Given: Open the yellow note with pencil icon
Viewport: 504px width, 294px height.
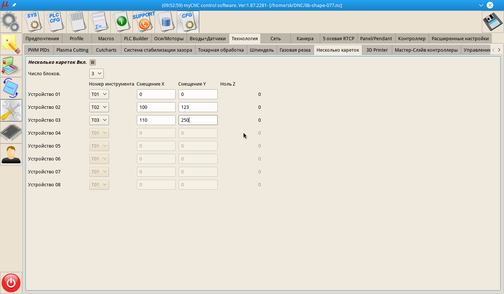Looking at the screenshot, I should tap(11, 44).
